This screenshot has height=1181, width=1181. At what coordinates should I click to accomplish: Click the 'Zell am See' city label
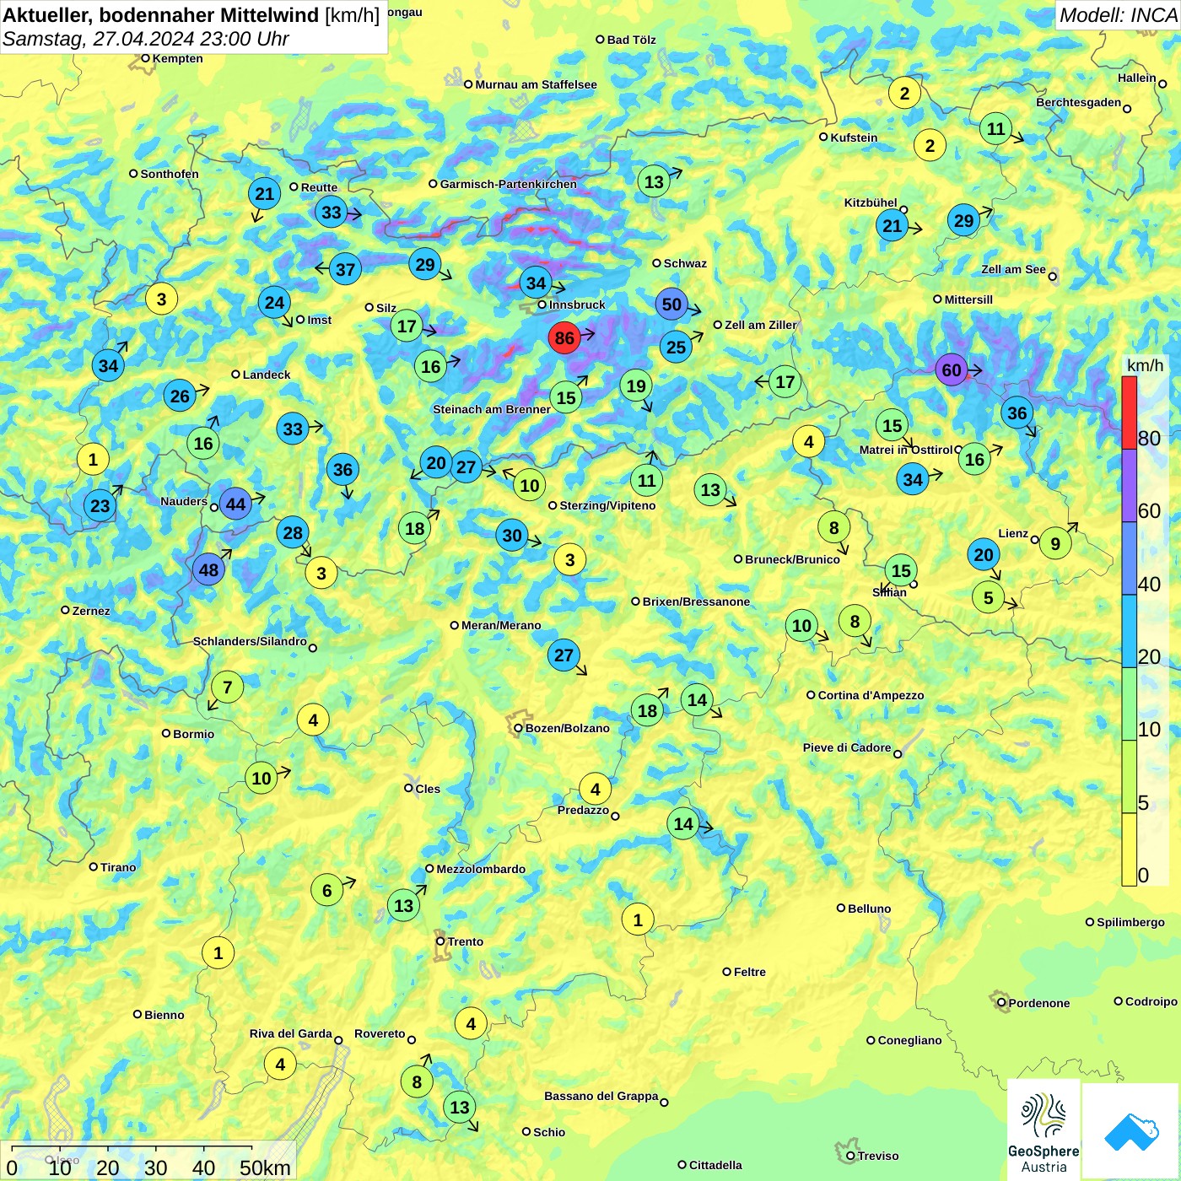point(1013,269)
